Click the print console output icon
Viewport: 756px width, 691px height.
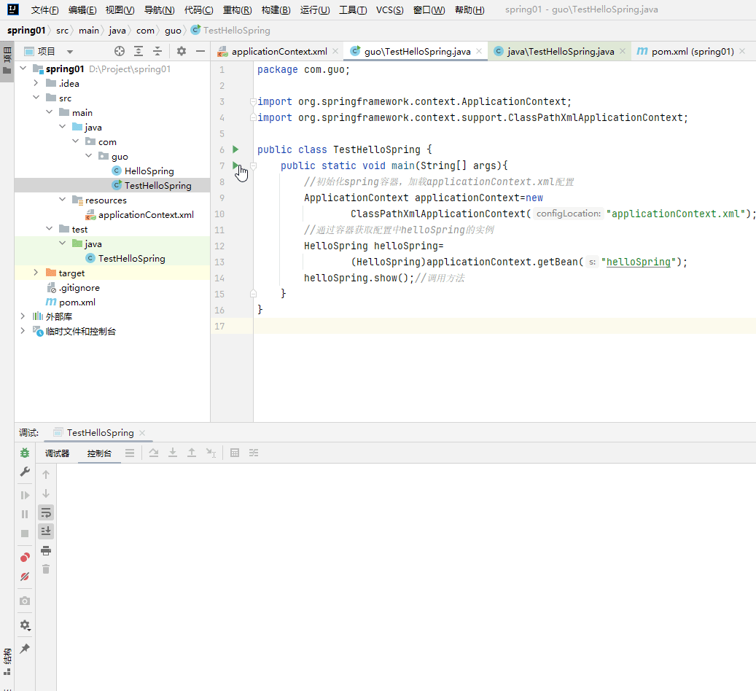point(46,550)
